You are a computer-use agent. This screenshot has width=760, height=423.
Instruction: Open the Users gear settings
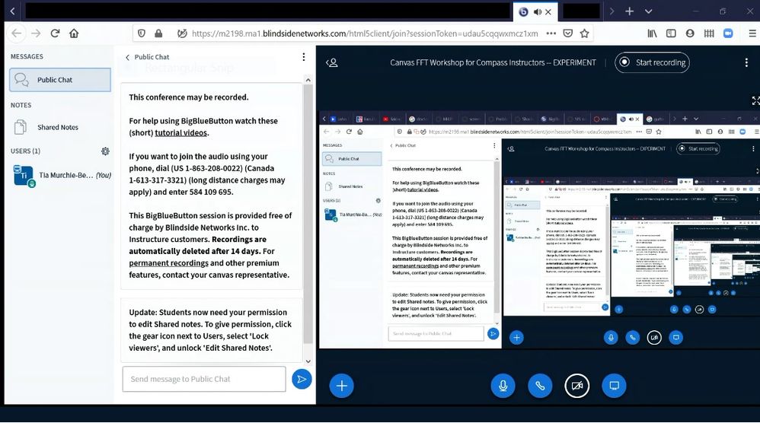click(x=105, y=151)
